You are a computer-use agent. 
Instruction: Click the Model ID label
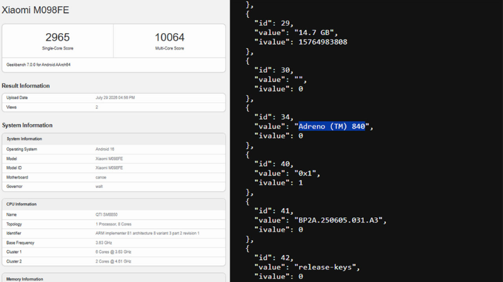14,168
